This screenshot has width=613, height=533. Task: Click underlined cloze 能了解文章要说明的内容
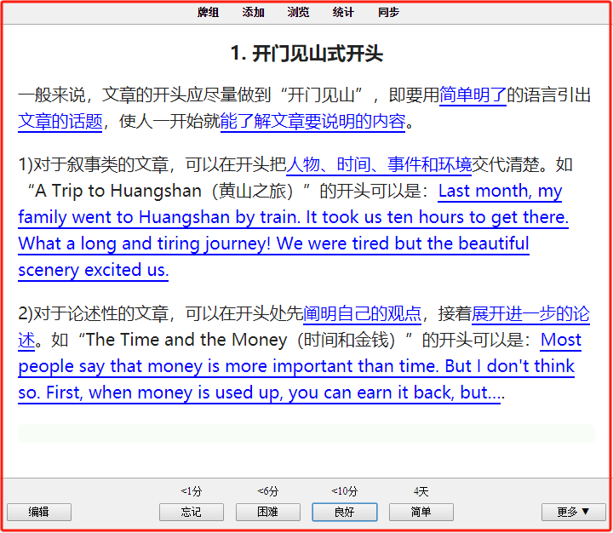pyautogui.click(x=312, y=121)
